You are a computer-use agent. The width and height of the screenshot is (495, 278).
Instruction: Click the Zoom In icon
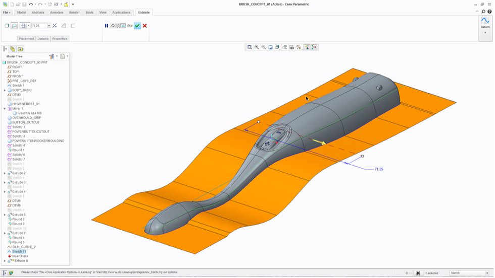257,47
